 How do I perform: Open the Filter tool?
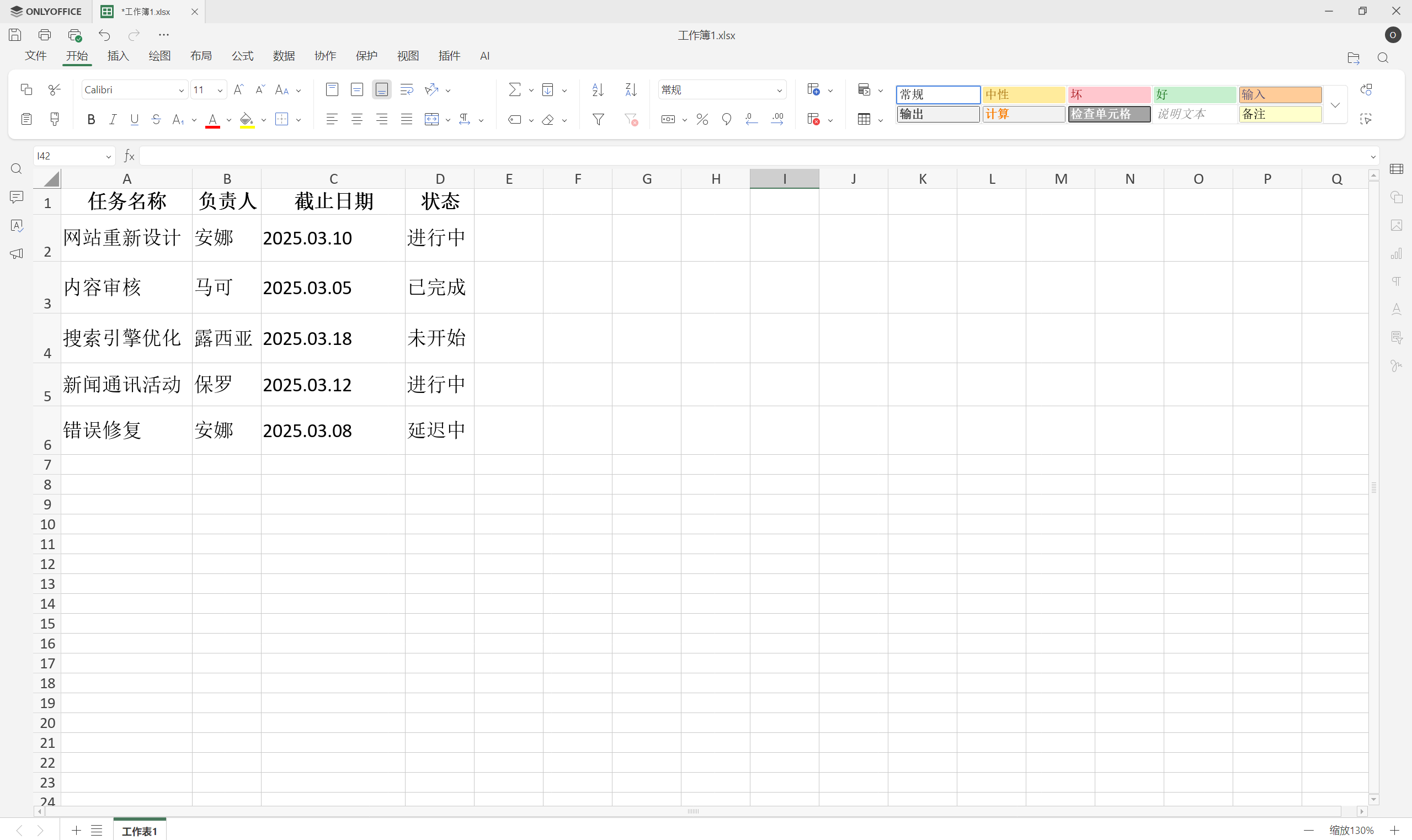point(598,119)
